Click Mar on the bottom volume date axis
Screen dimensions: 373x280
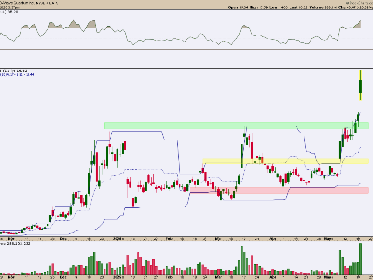(x=218, y=277)
